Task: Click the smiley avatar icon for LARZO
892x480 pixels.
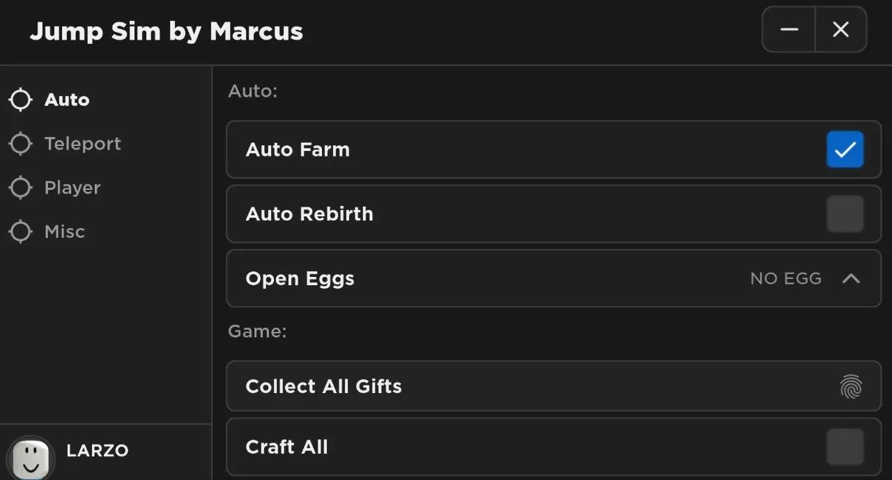Action: (x=31, y=458)
